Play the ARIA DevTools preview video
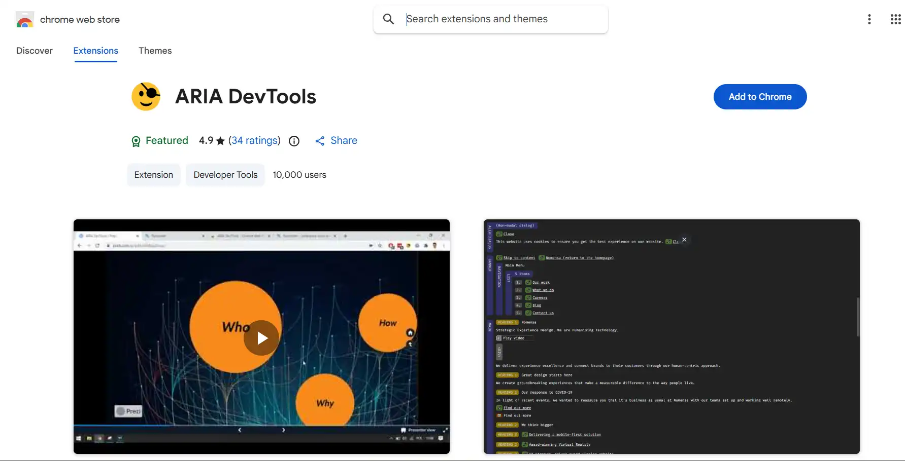Viewport: 905px width, 461px height. (x=261, y=337)
